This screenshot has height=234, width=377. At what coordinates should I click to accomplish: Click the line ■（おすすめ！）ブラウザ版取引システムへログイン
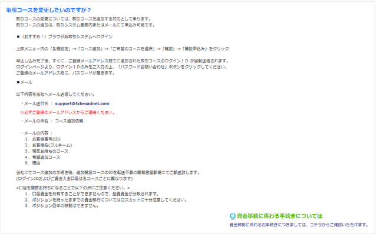click(65, 36)
